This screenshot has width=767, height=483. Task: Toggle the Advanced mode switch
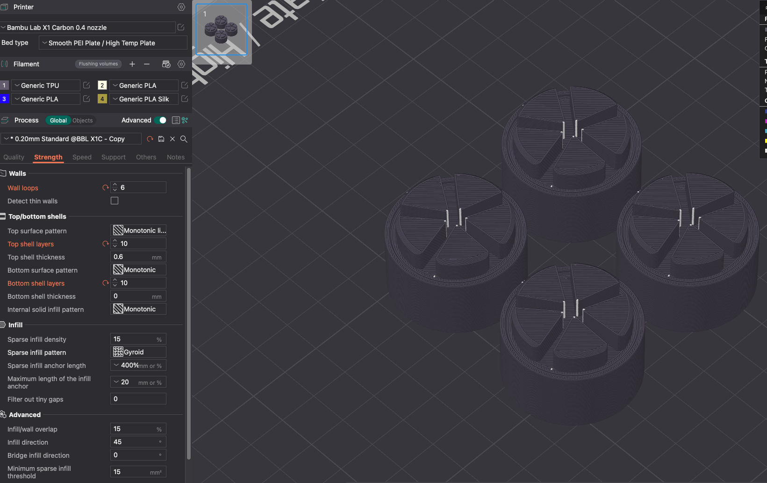[160, 120]
